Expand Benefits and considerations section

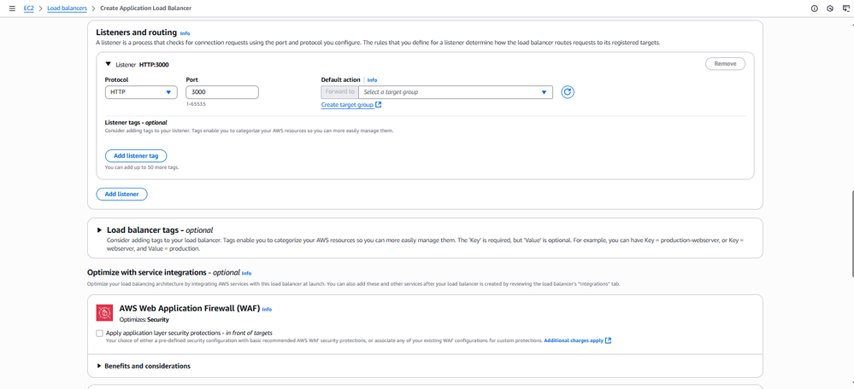pyautogui.click(x=99, y=366)
